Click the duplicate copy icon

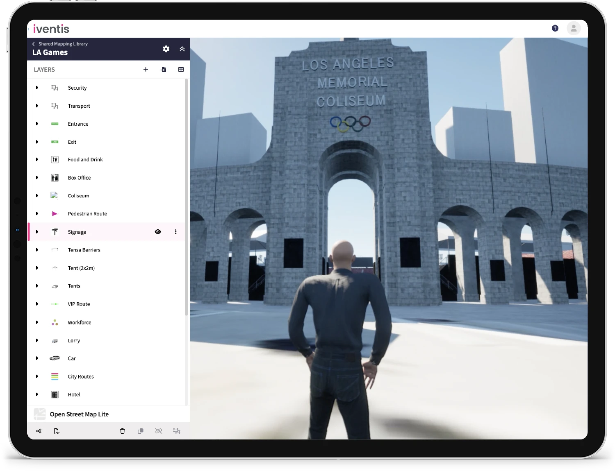click(x=141, y=431)
